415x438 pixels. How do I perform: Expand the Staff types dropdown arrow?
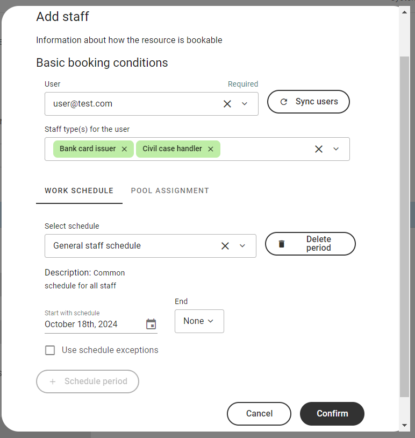337,149
